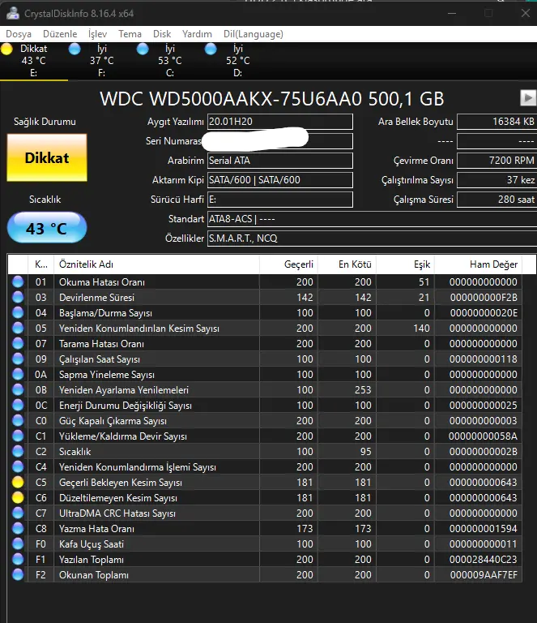Select disk E: with Dikkat status

34,61
